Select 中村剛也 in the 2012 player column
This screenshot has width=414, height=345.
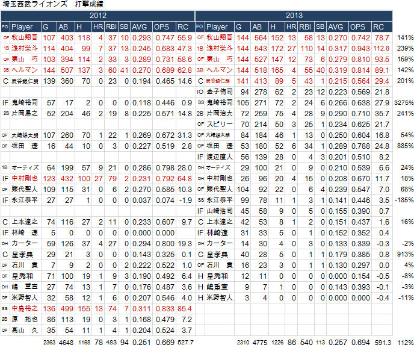click(25, 178)
